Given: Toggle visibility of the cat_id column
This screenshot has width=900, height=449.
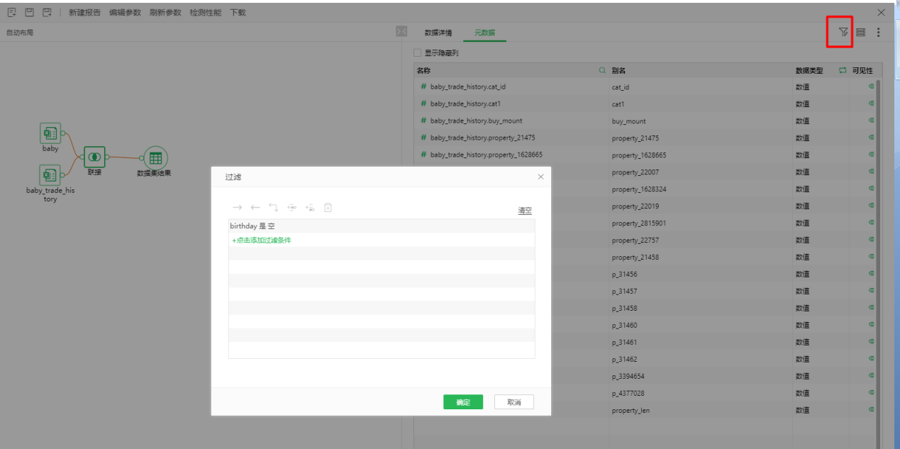Looking at the screenshot, I should pyautogui.click(x=871, y=87).
